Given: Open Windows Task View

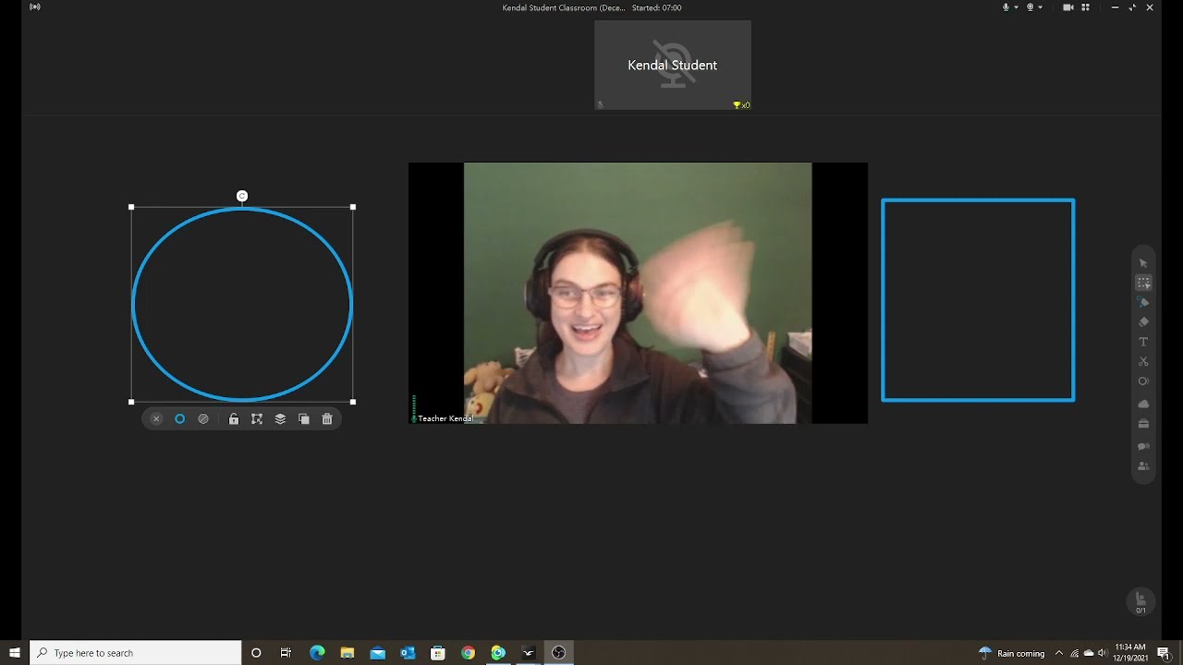Looking at the screenshot, I should point(286,653).
